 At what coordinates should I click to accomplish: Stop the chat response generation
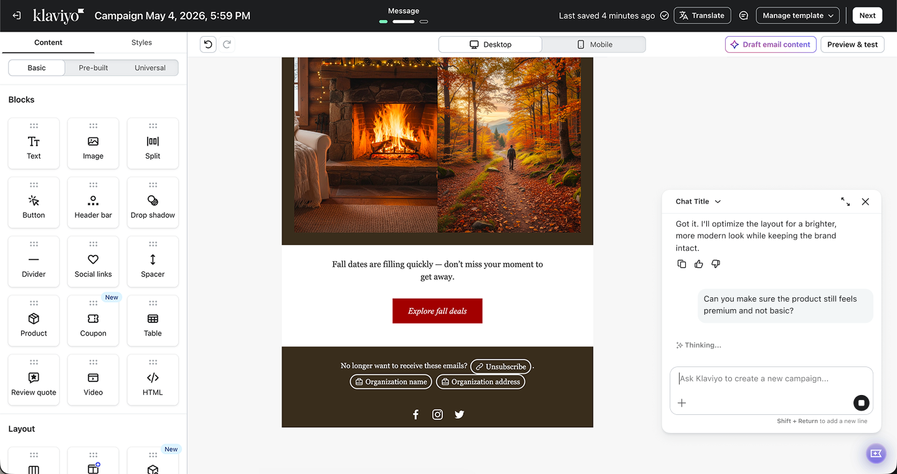click(861, 403)
